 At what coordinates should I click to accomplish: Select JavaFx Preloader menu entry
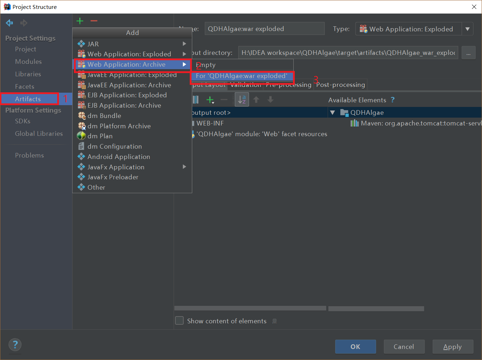click(132, 177)
